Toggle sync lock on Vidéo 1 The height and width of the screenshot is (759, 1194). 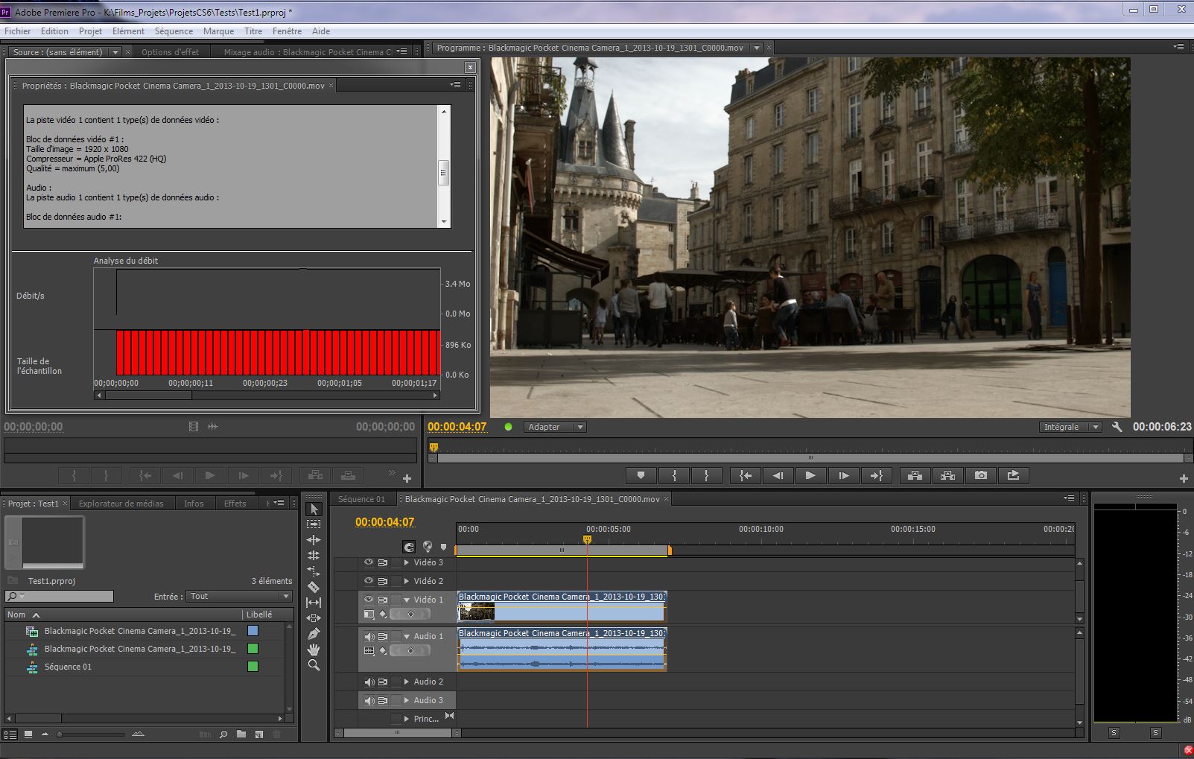[x=383, y=600]
